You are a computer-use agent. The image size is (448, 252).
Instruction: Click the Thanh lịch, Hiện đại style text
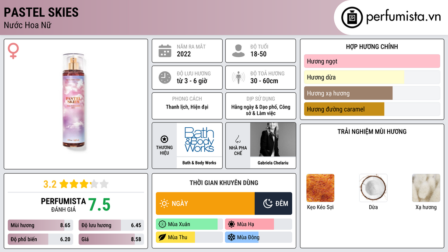coord(187,107)
